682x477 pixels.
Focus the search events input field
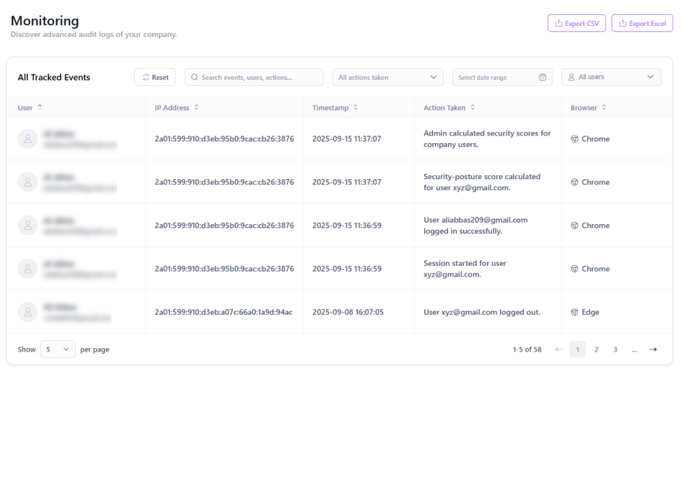pyautogui.click(x=254, y=78)
